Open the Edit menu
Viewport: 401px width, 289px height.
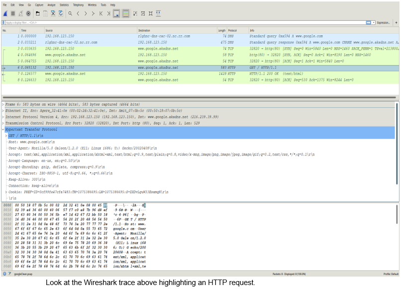point(12,5)
